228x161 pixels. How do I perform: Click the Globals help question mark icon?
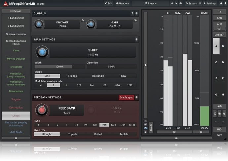coord(132,13)
